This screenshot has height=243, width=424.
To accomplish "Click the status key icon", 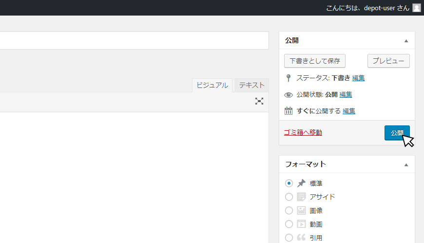I will click(x=288, y=78).
